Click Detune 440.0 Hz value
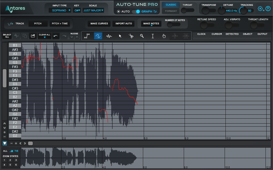 coord(231,11)
